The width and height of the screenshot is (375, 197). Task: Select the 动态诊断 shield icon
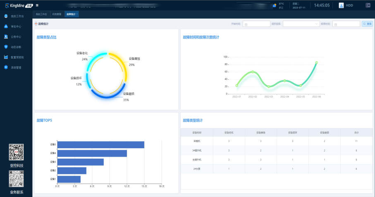coord(6,47)
